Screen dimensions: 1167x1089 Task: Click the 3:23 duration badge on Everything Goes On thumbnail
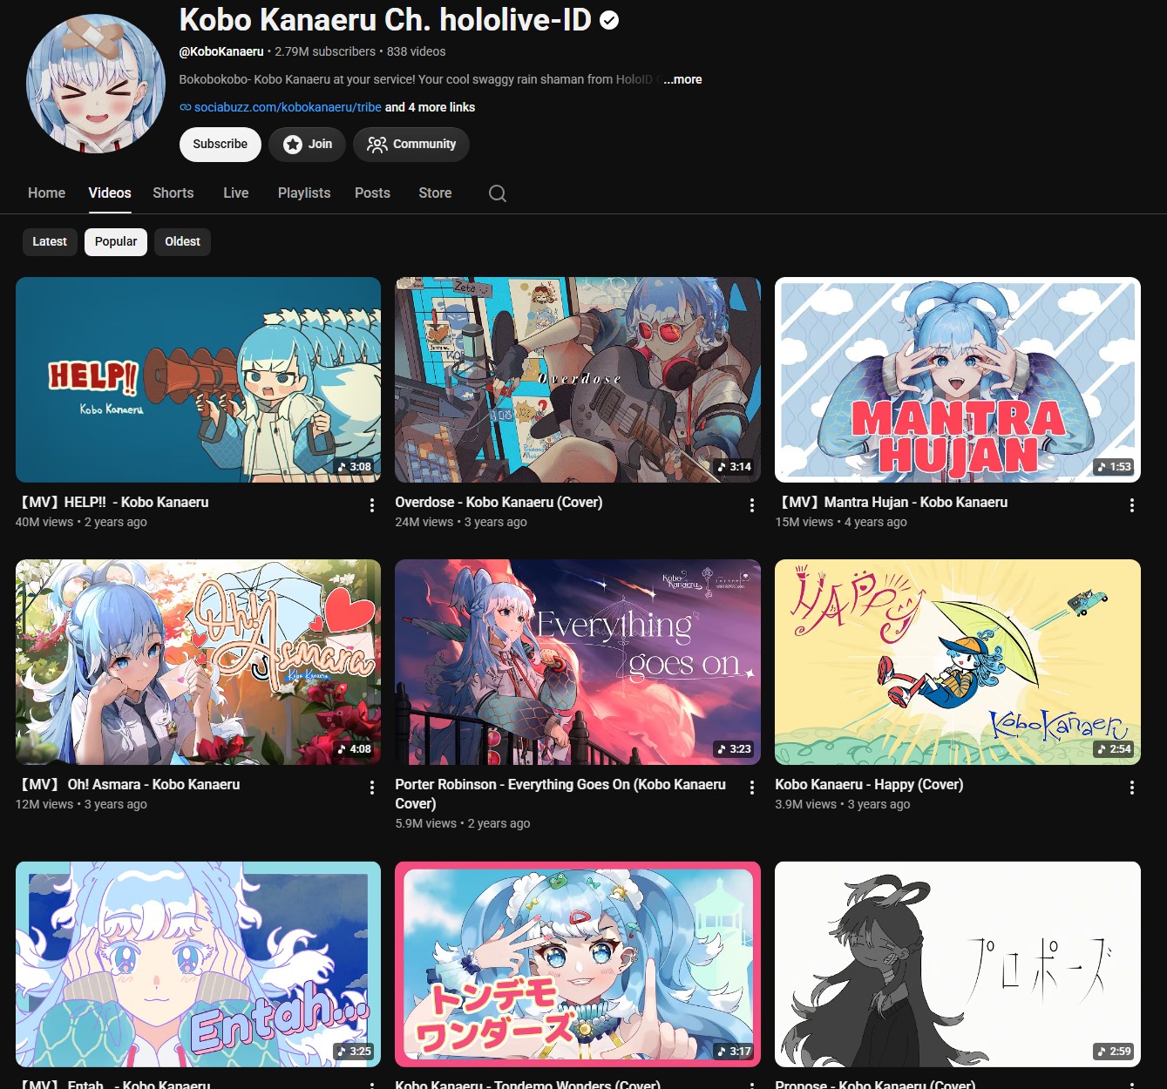[734, 749]
